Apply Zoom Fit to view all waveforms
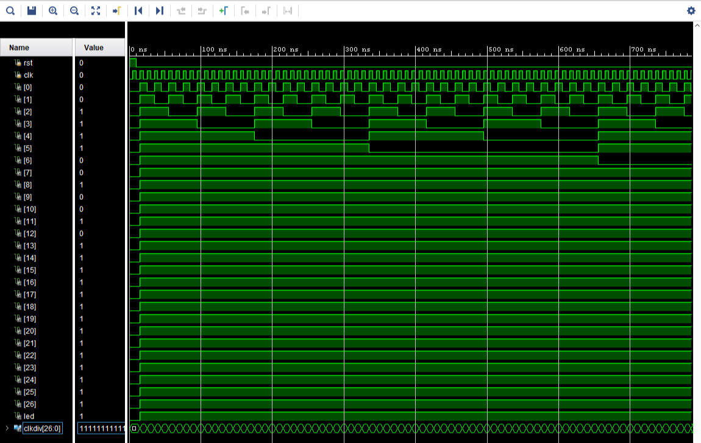This screenshot has height=443, width=701. point(95,10)
